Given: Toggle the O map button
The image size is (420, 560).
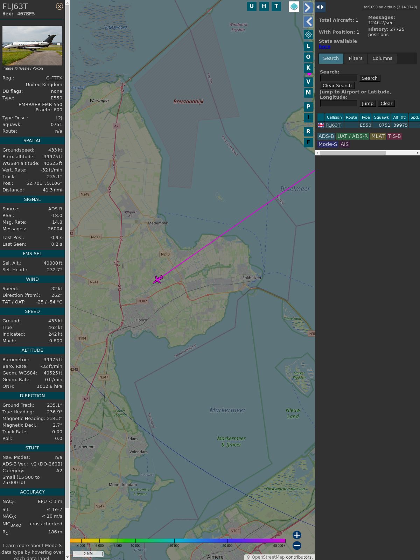Looking at the screenshot, I should pos(308,57).
